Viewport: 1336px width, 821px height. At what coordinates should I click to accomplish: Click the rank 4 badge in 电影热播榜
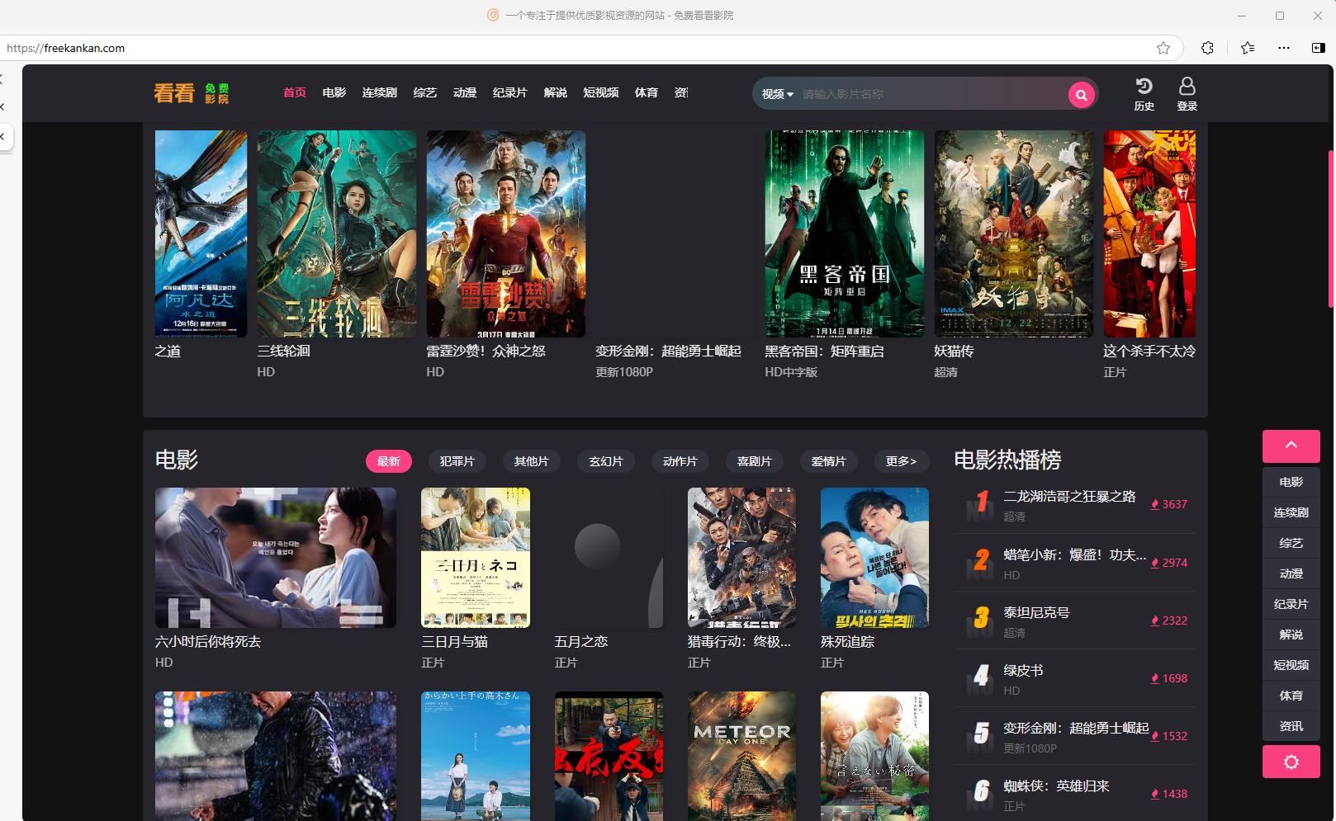click(x=980, y=677)
